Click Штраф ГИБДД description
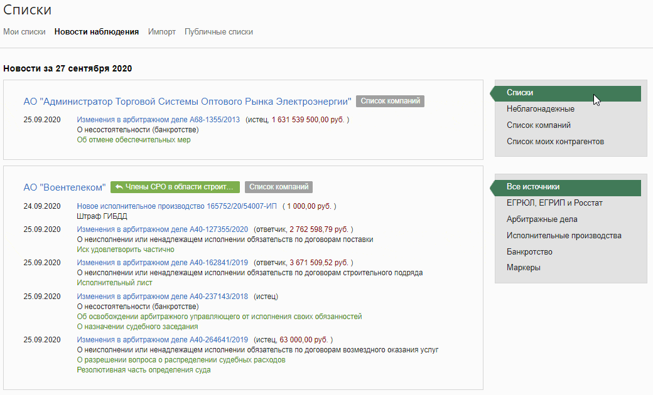The width and height of the screenshot is (653, 395). tap(102, 216)
